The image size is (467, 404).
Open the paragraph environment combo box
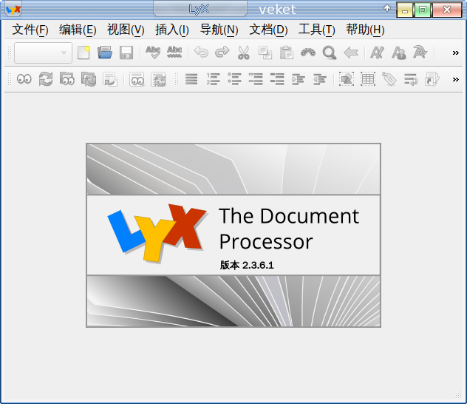[43, 53]
